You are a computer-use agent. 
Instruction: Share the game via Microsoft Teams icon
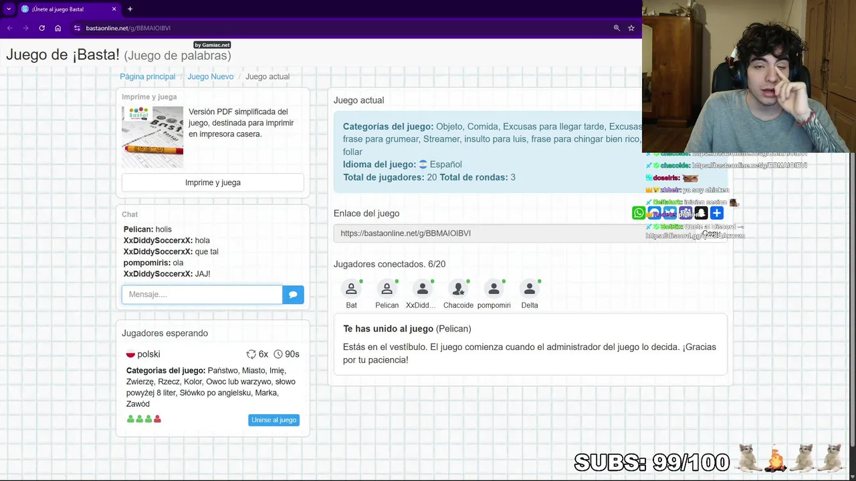(685, 213)
